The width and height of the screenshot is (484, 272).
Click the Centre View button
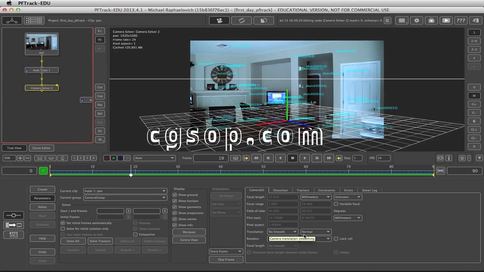[x=189, y=240]
